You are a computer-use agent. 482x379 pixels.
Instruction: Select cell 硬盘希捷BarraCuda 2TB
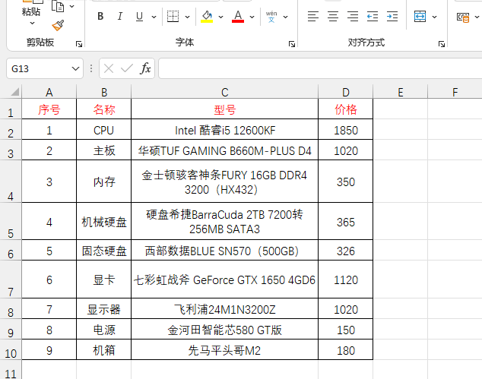(x=225, y=222)
